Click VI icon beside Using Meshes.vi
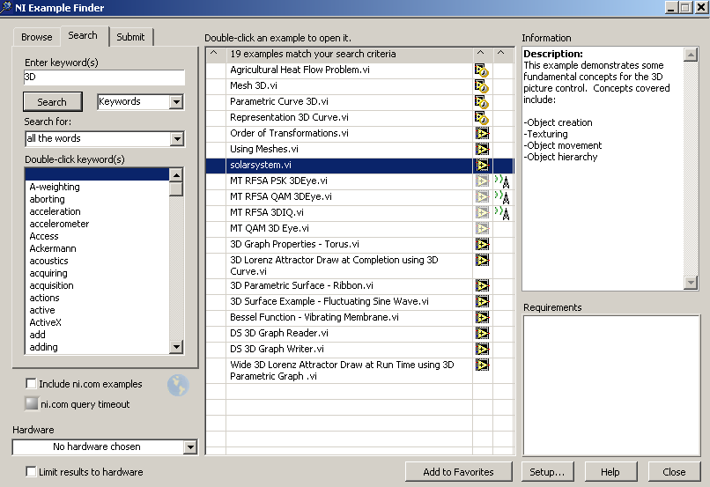The image size is (710, 487). click(x=482, y=150)
